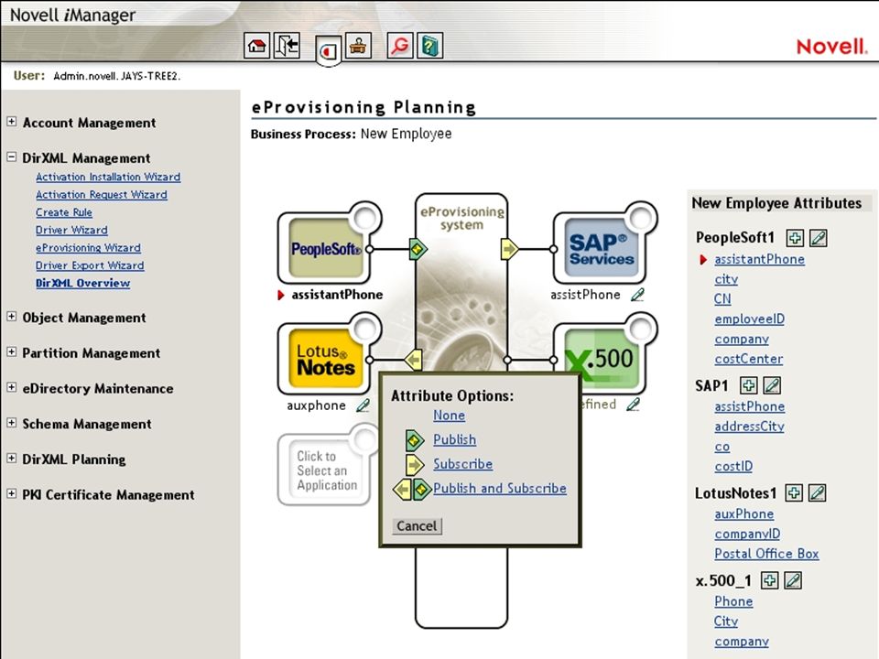
Task: Click the PeopleSoft application tile
Action: [x=326, y=248]
